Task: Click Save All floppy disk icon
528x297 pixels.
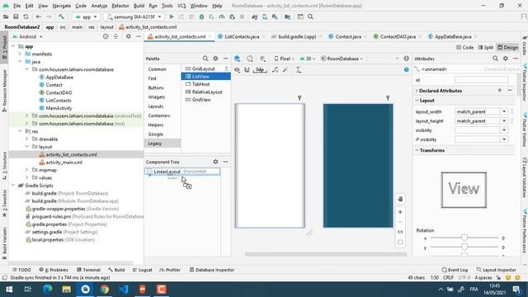Action: [x=16, y=16]
